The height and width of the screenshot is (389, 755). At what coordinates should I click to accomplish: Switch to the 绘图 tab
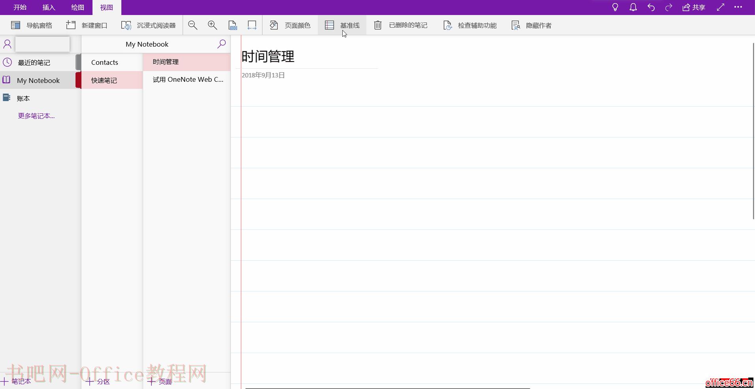(x=77, y=8)
